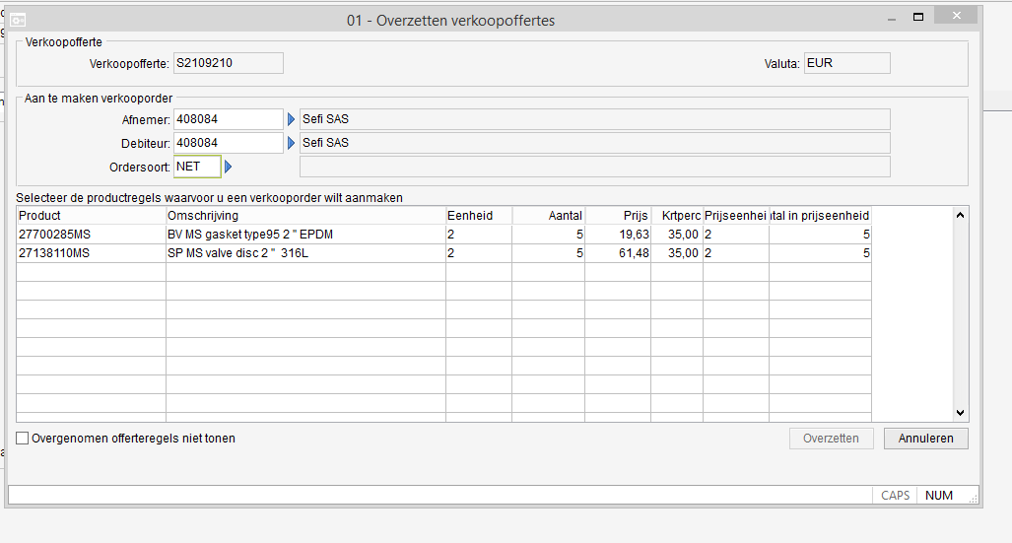
Task: Tick Overgenomen offerteregels niet tonen checkbox
Action: [x=23, y=439]
